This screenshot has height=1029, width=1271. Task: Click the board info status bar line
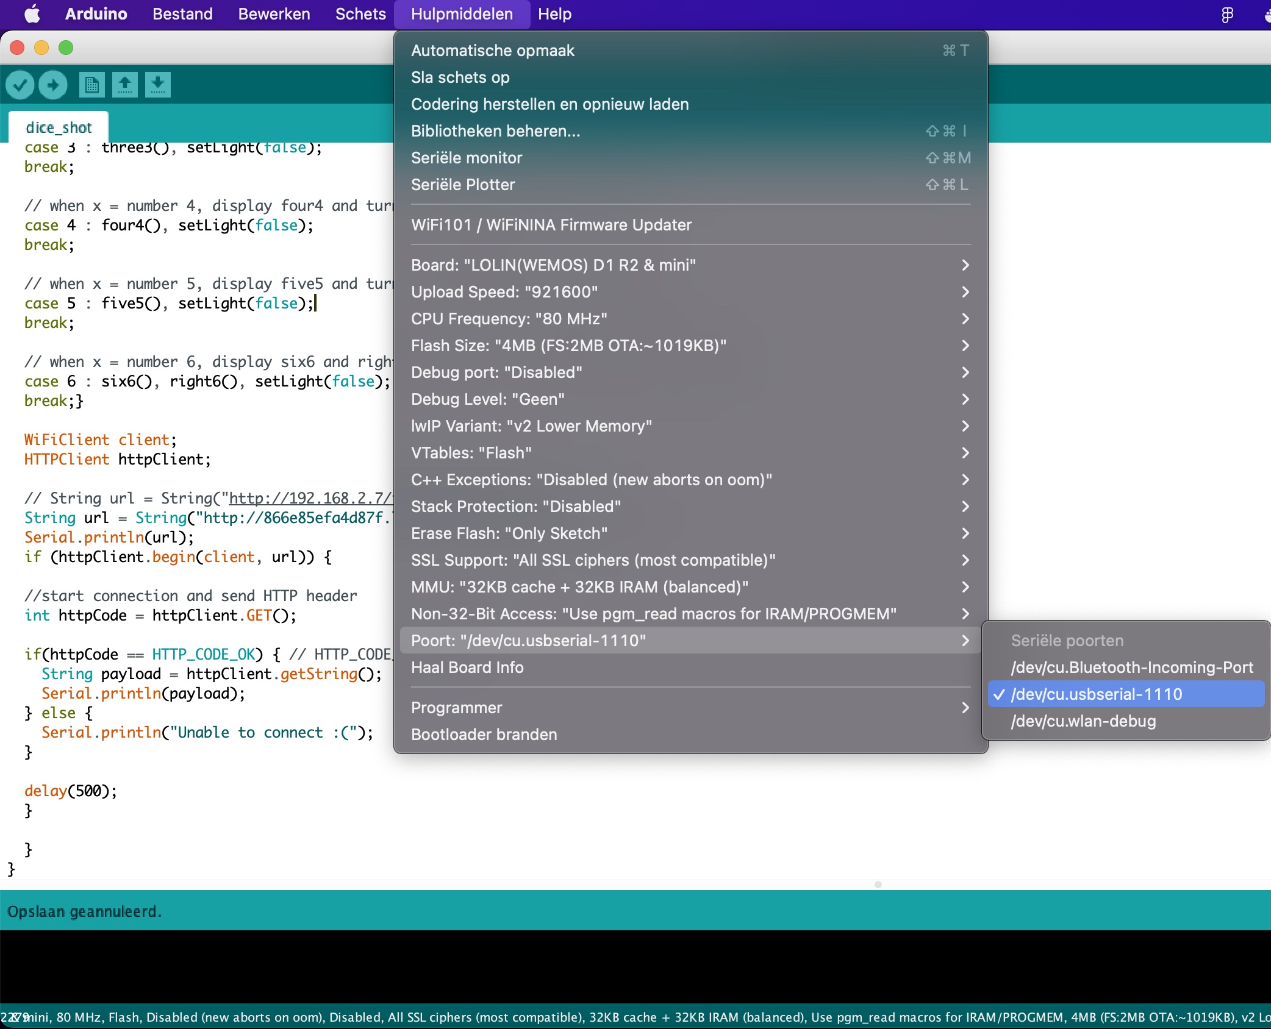(x=635, y=1017)
